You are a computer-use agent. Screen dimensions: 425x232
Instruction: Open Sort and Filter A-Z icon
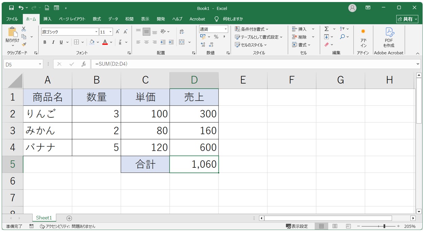(x=342, y=29)
